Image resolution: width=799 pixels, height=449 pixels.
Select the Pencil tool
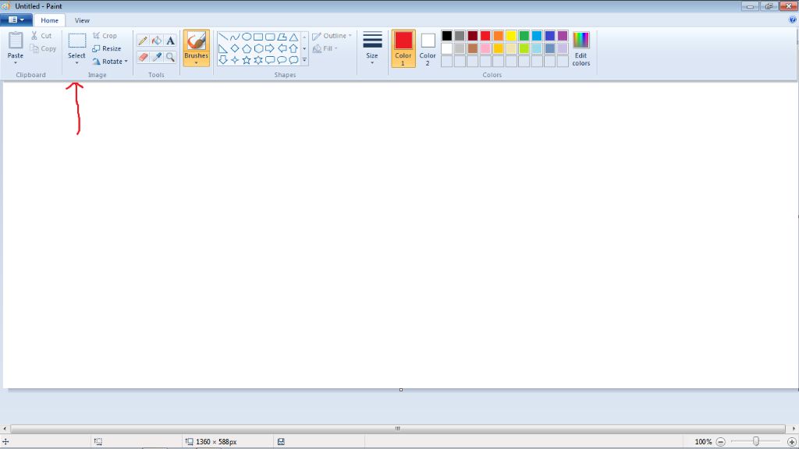coord(143,41)
